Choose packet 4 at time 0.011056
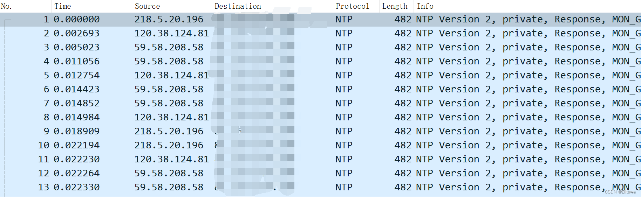This screenshot has width=641, height=197. coord(76,62)
